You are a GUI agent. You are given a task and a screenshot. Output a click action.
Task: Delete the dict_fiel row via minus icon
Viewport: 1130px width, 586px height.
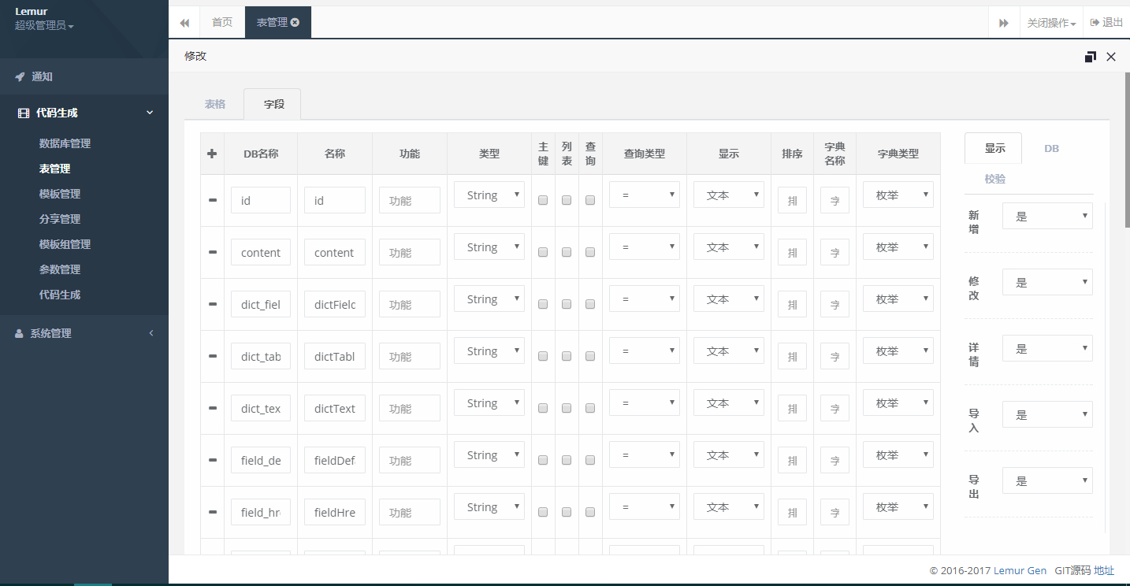click(x=212, y=304)
